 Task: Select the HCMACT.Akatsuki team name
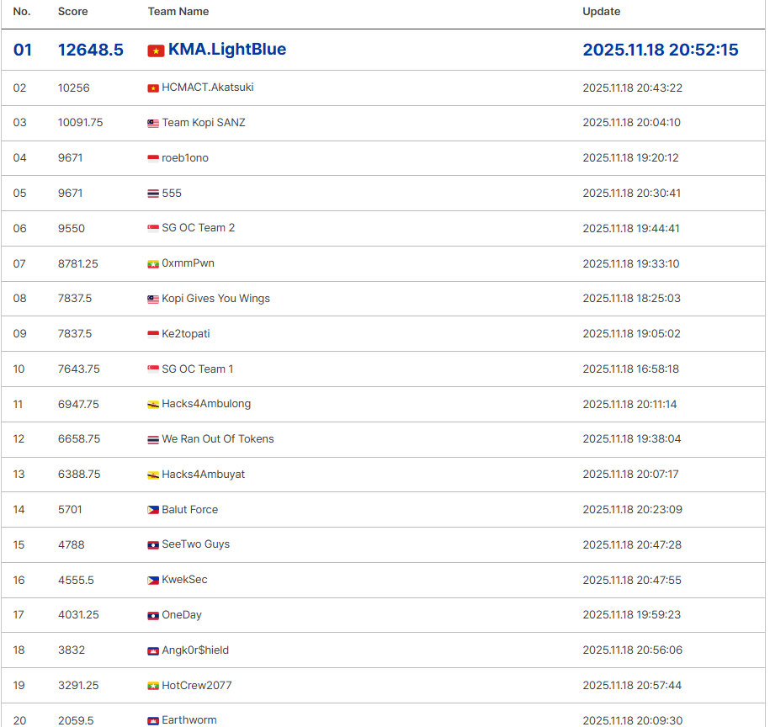208,88
